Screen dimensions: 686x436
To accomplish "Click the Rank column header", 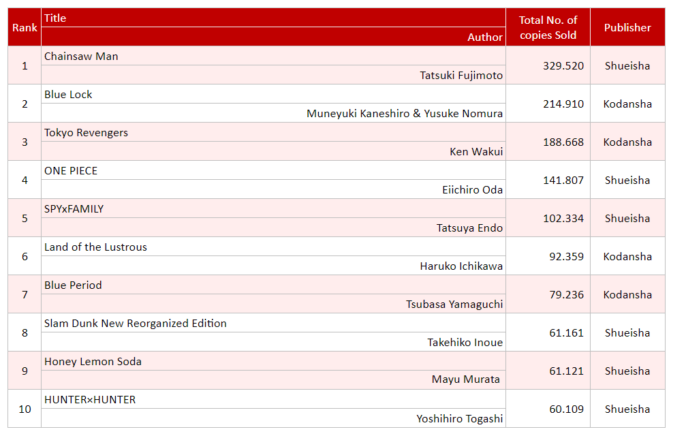I will [25, 27].
